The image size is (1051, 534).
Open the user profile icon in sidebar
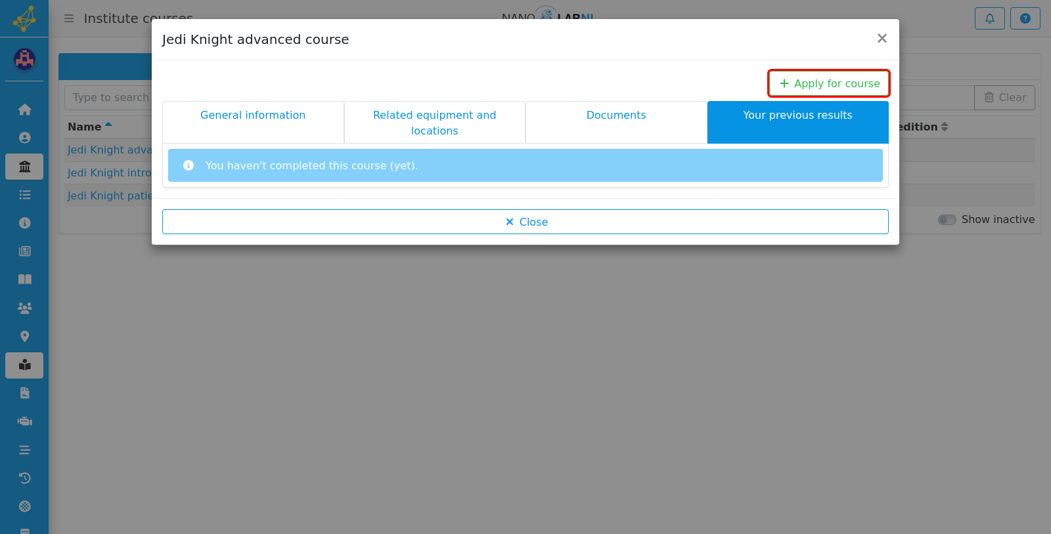pos(24,138)
